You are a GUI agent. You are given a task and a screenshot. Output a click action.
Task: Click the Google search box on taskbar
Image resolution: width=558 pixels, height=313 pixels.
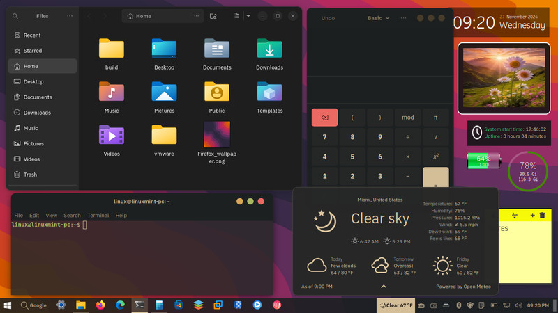point(33,305)
